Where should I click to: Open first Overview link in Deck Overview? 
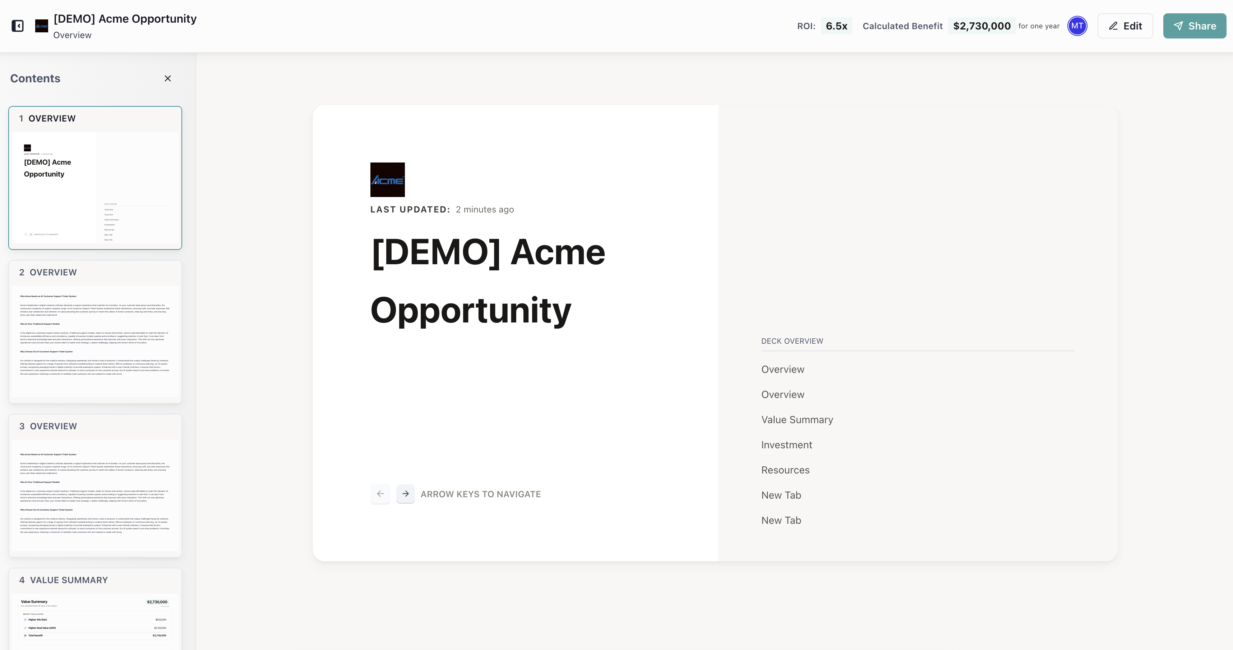point(782,369)
